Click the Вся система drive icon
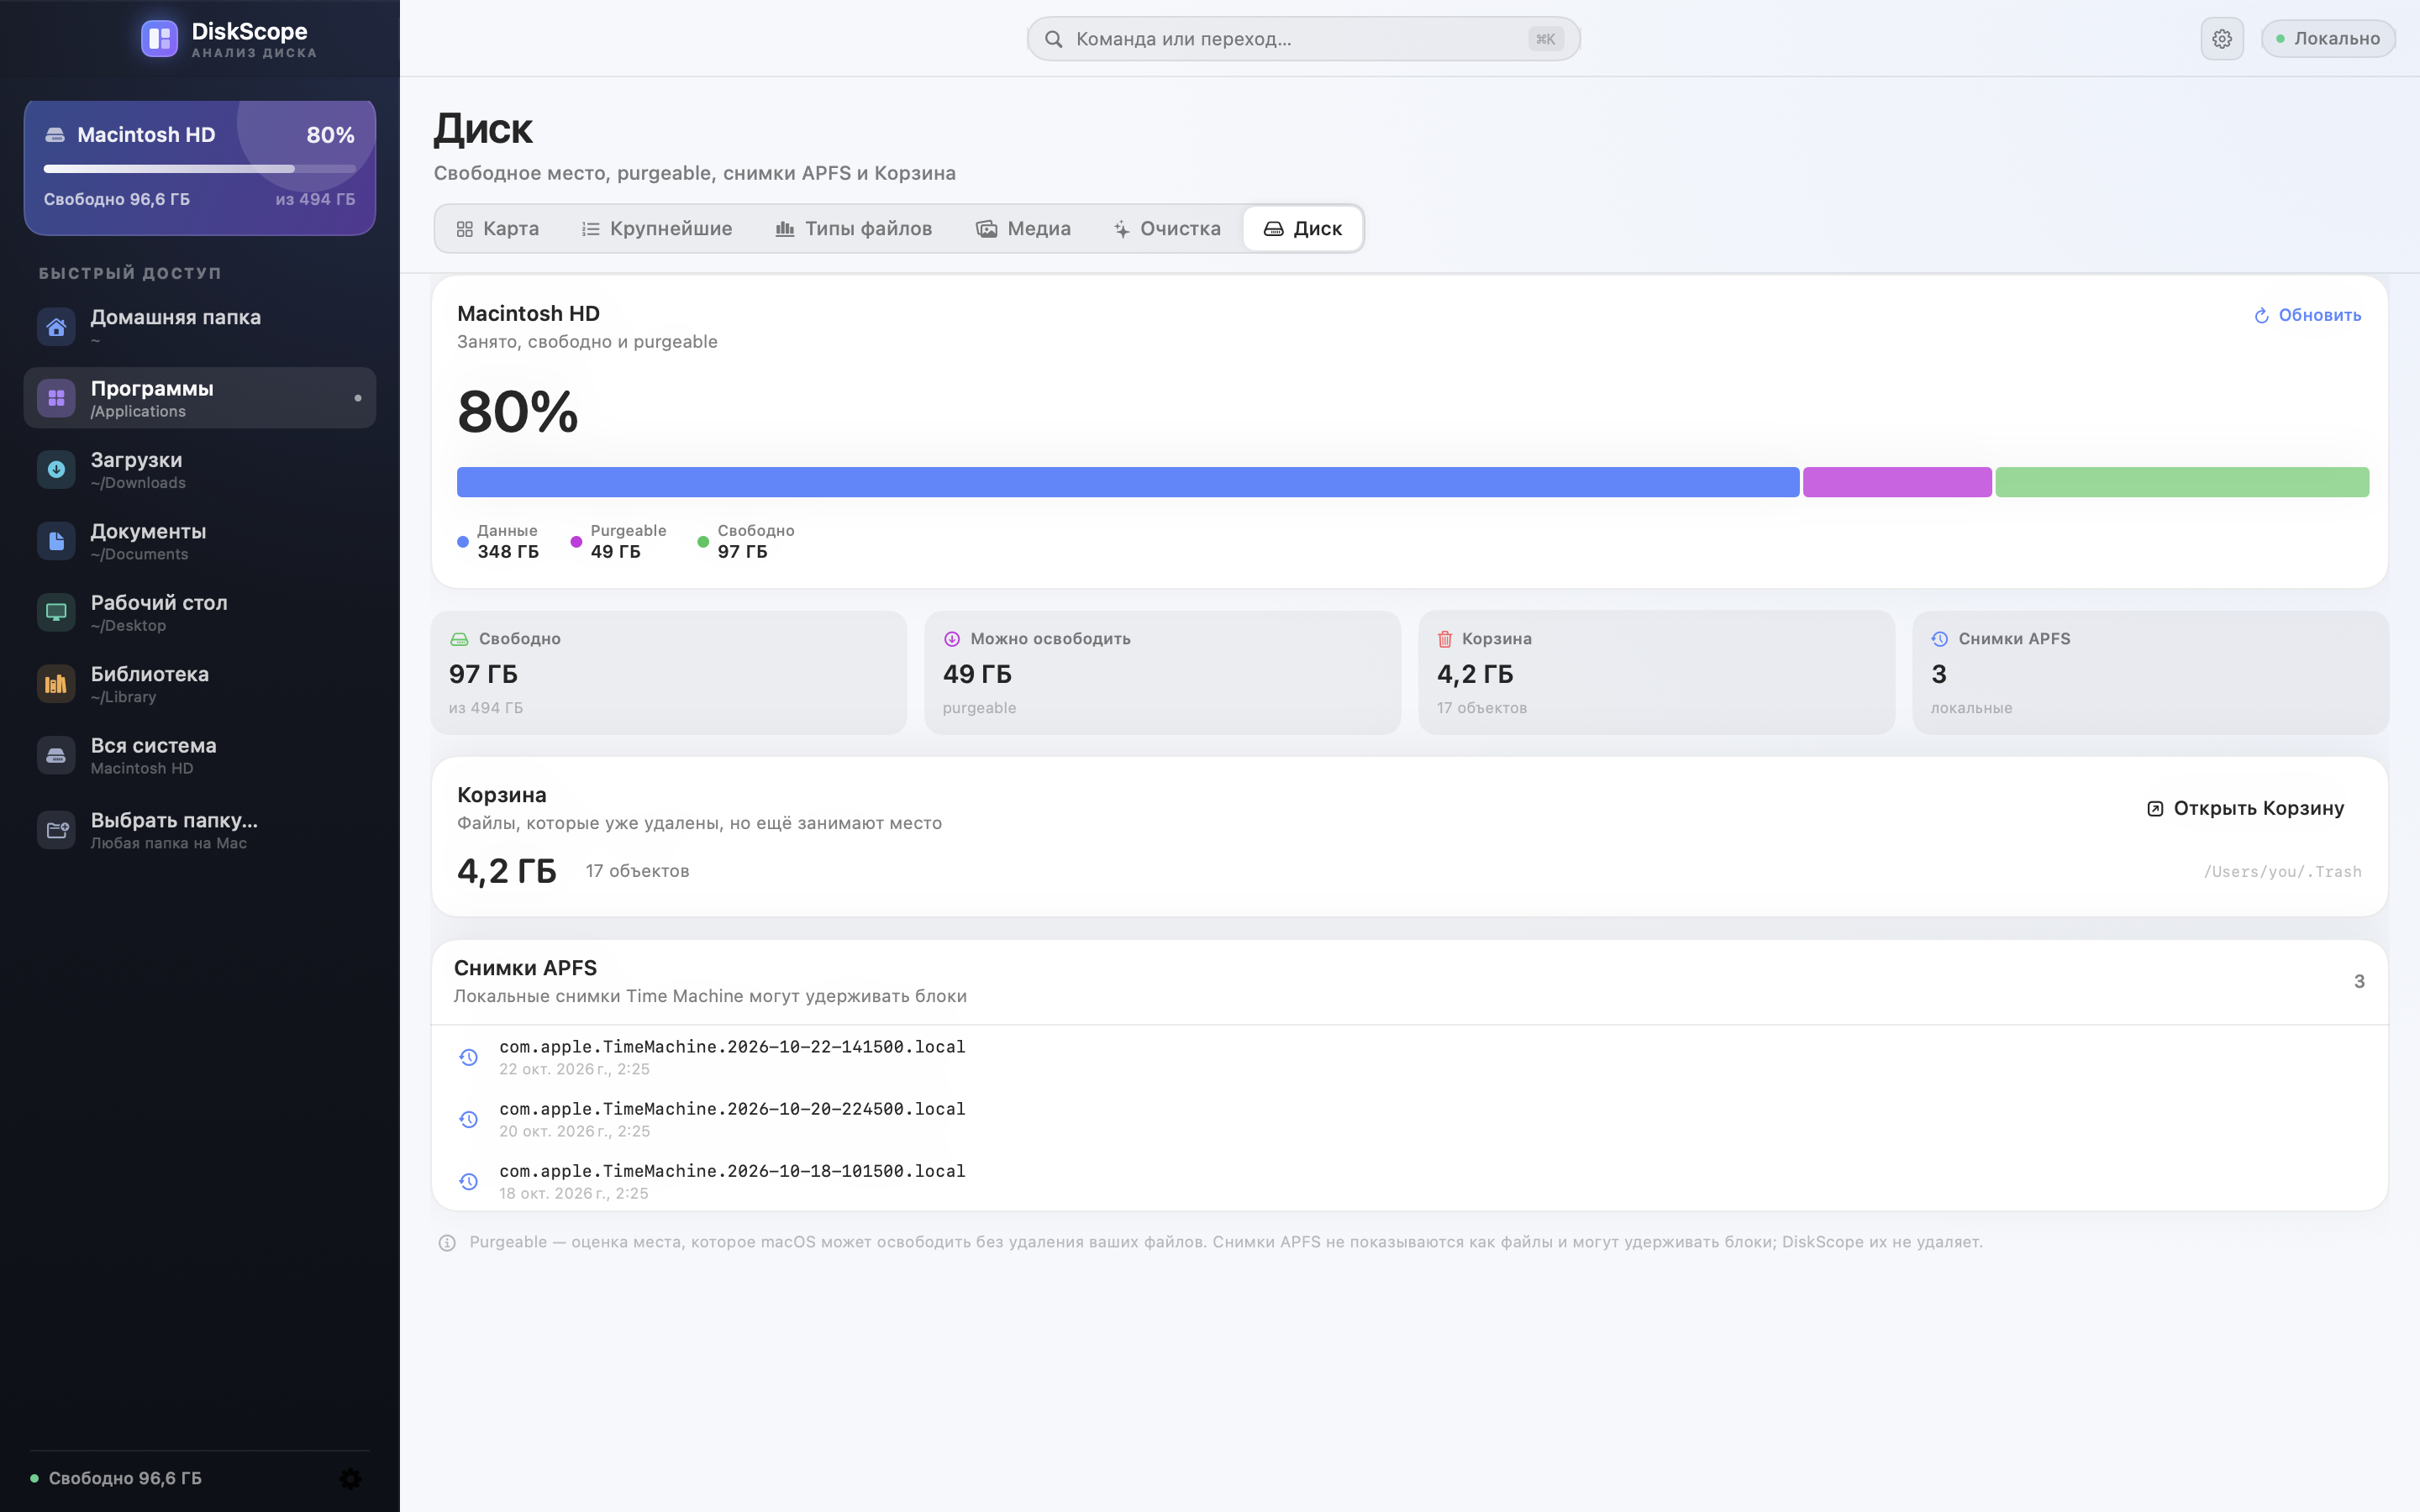The height and width of the screenshot is (1512, 2420). [x=56, y=755]
